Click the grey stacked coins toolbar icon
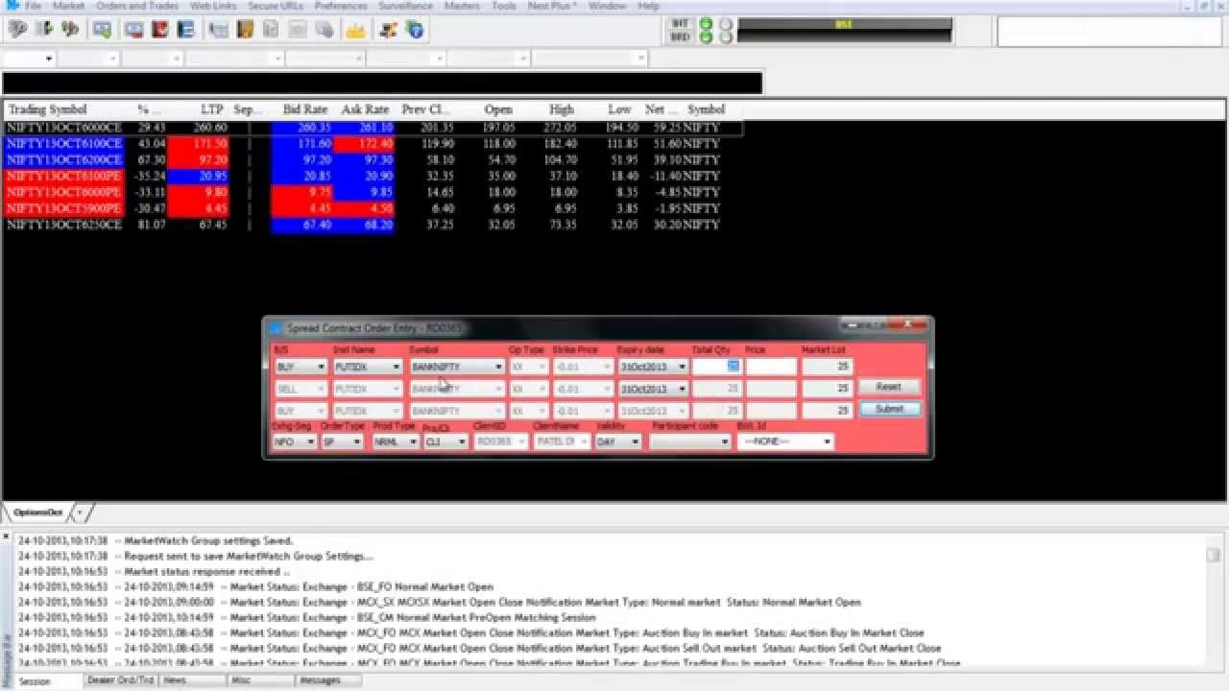 (x=325, y=30)
